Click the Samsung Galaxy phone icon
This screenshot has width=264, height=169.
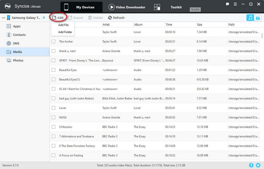(8, 17)
